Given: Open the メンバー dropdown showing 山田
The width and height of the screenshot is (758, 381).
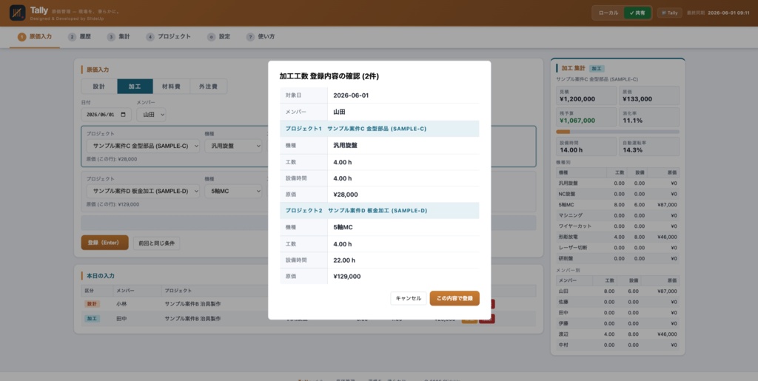Looking at the screenshot, I should [x=151, y=115].
